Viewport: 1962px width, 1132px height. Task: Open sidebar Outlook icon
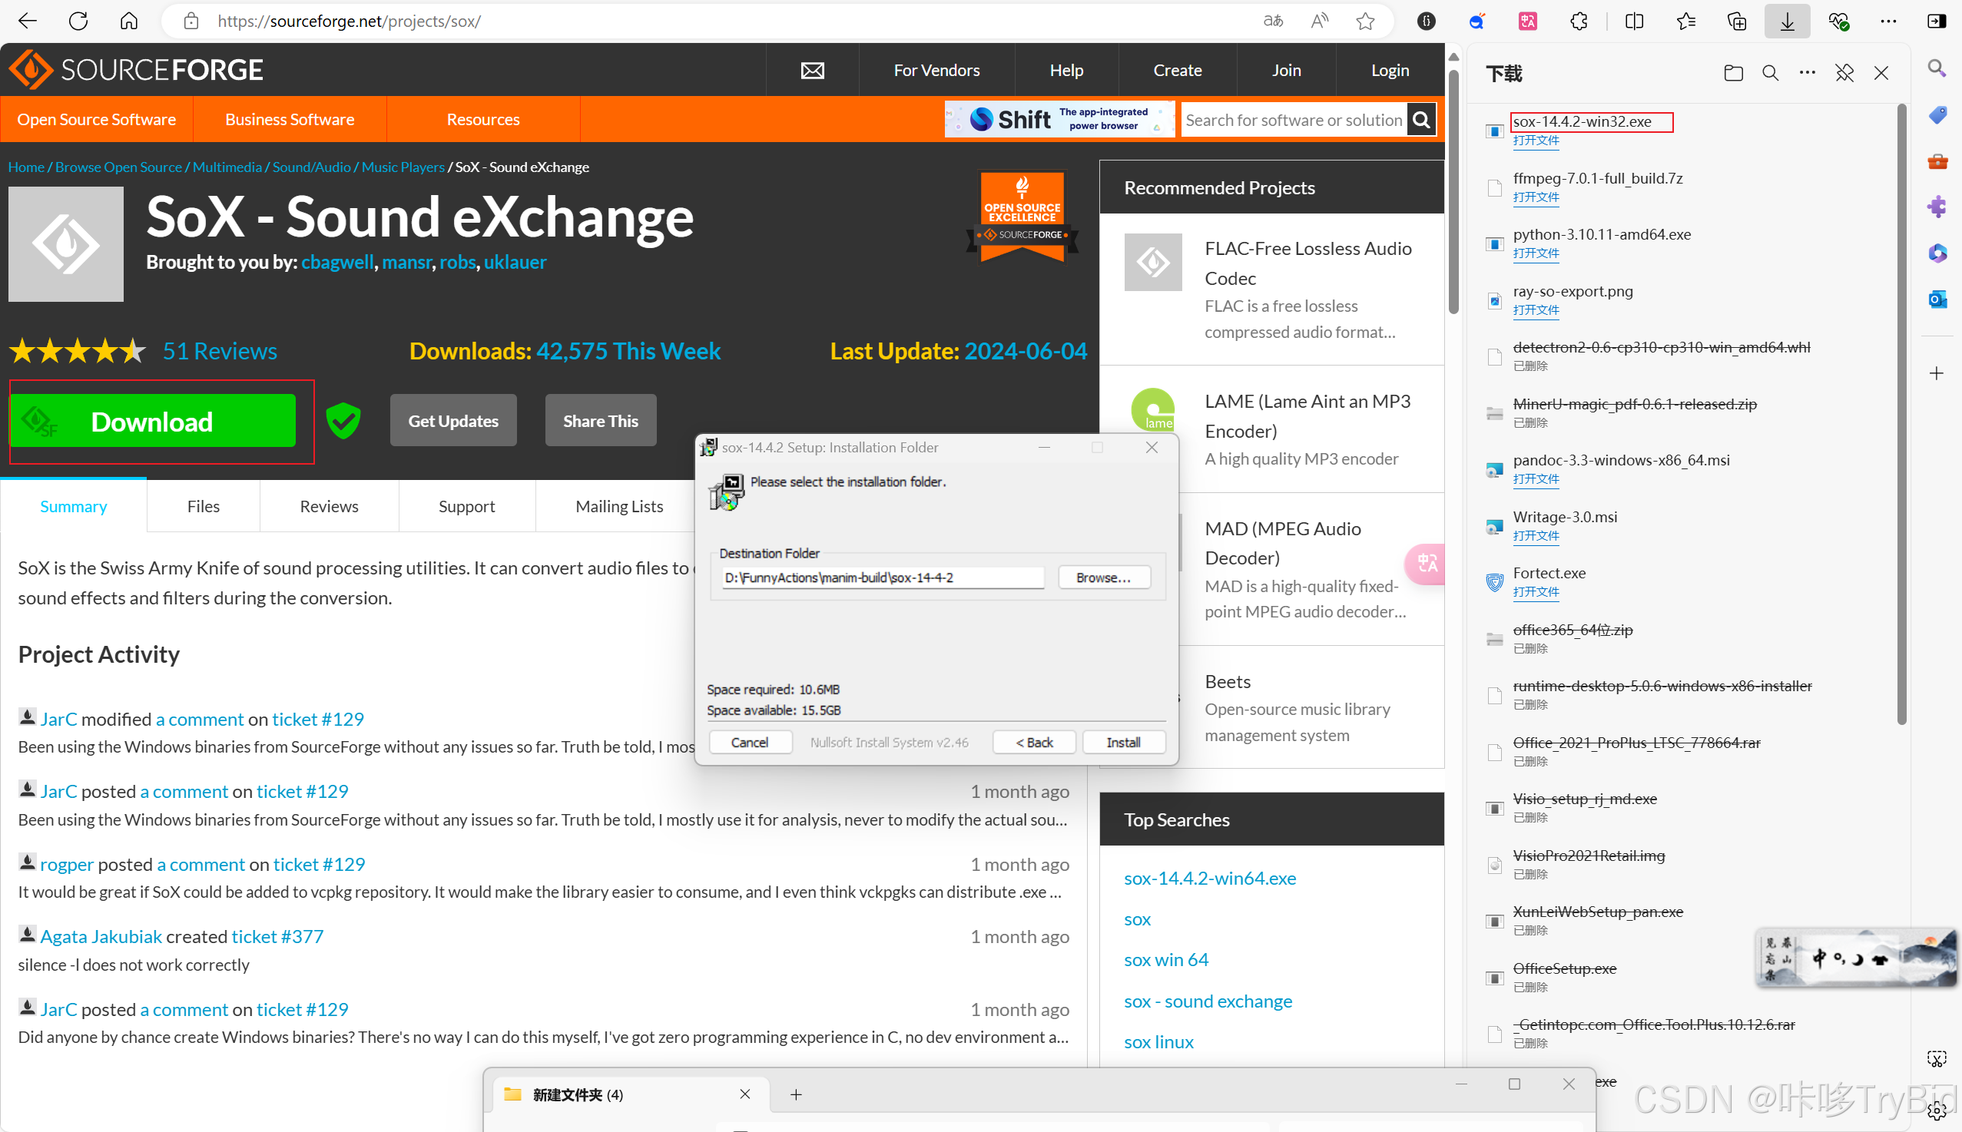[x=1937, y=299]
